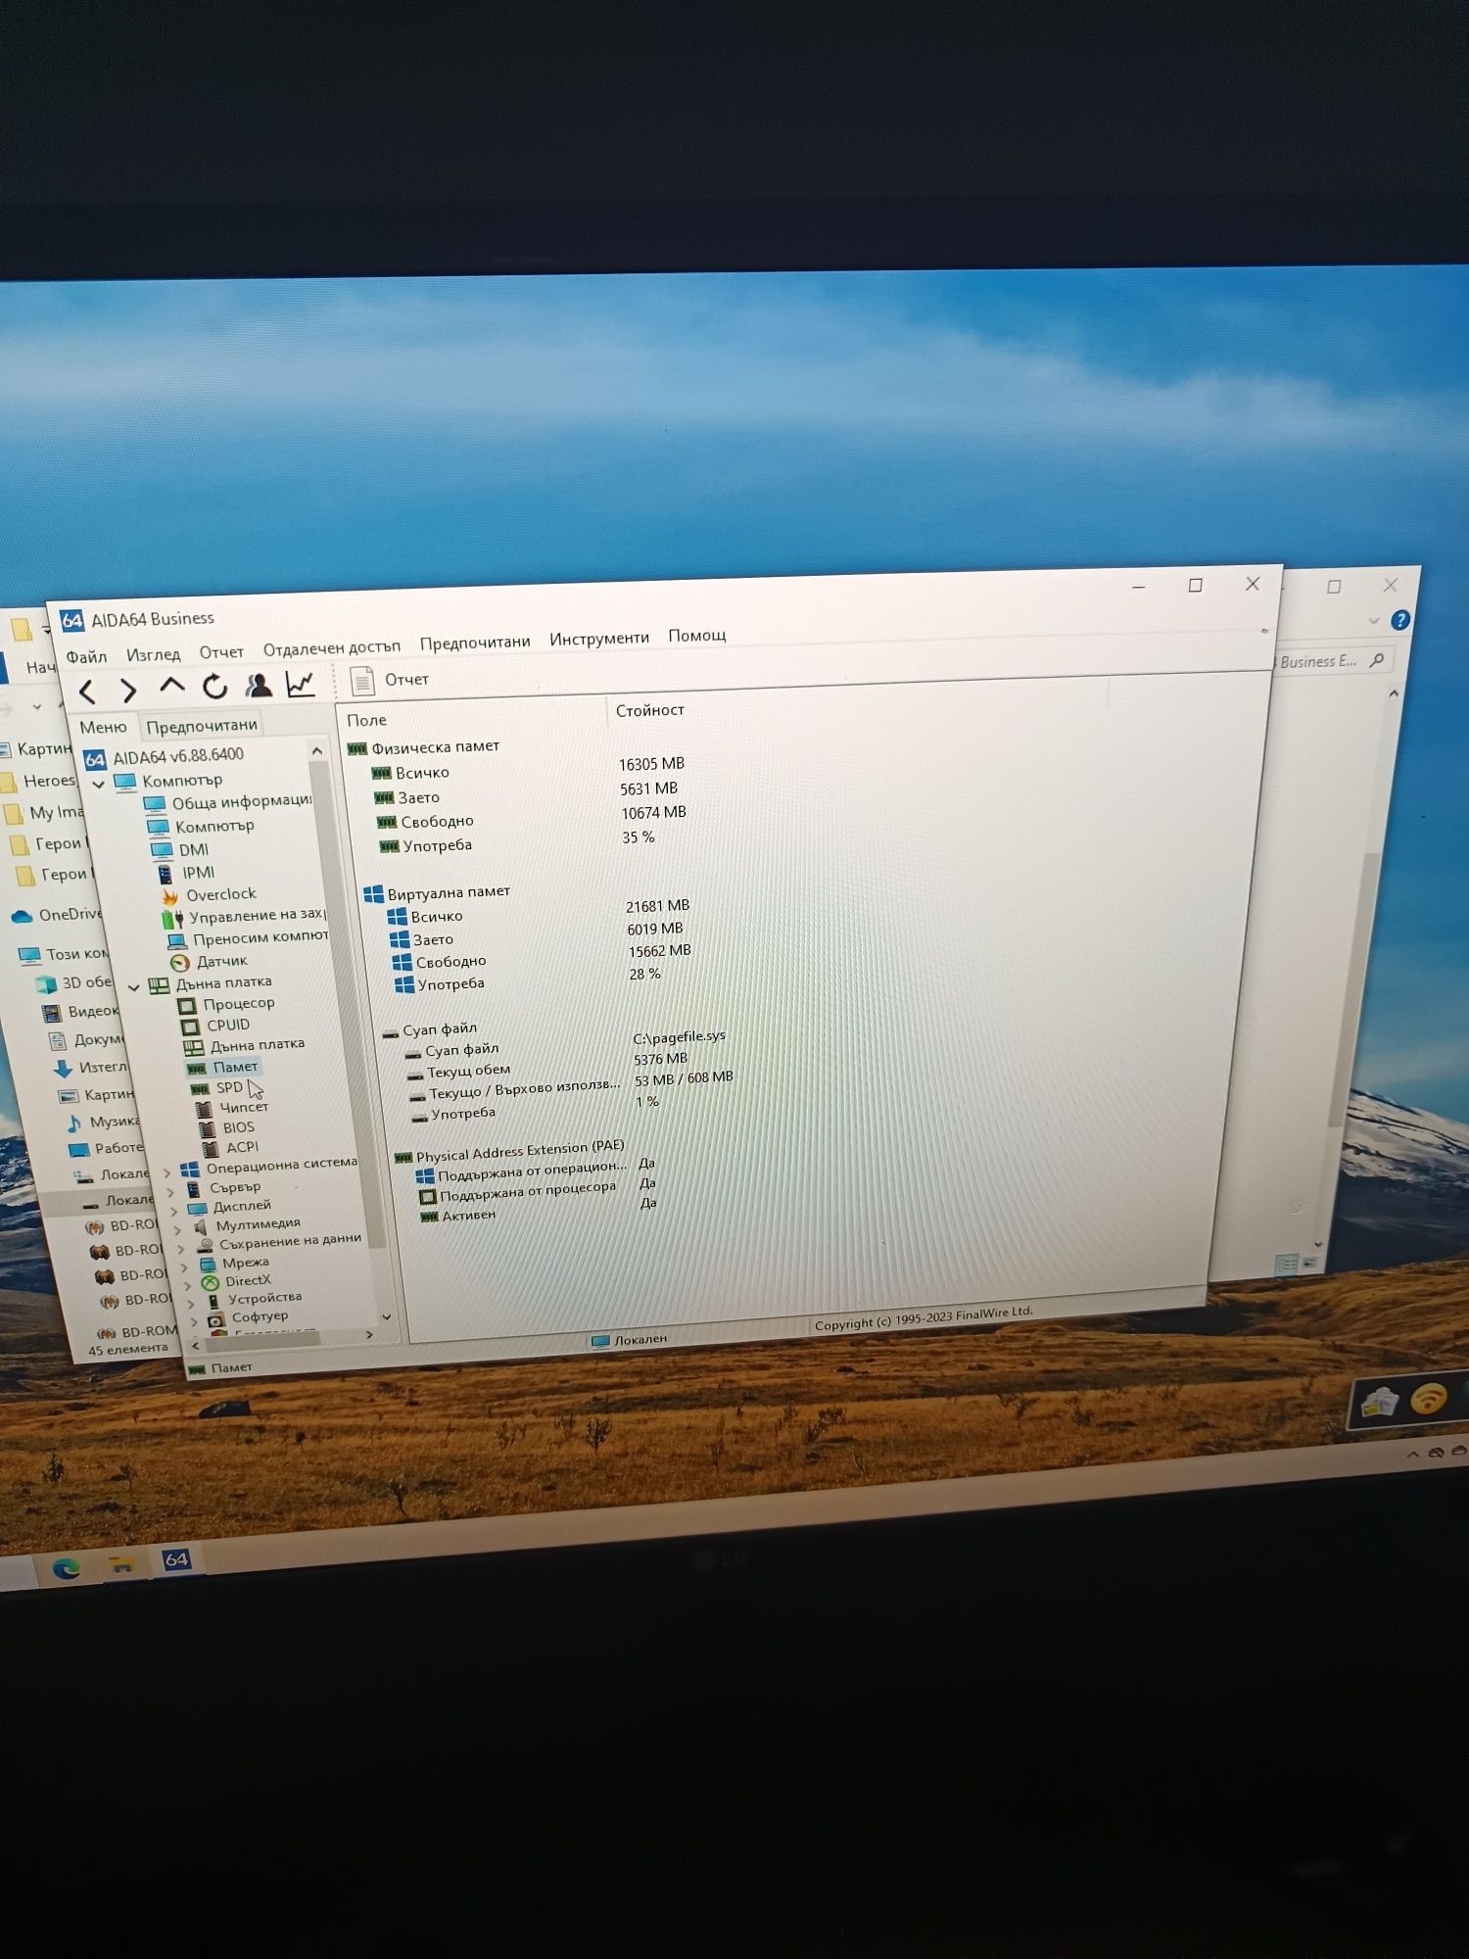
Task: Click the 16305 MB total memory value
Action: pos(651,764)
